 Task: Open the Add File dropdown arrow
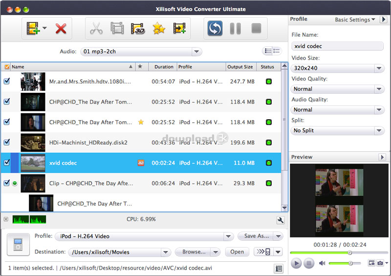coord(44,28)
